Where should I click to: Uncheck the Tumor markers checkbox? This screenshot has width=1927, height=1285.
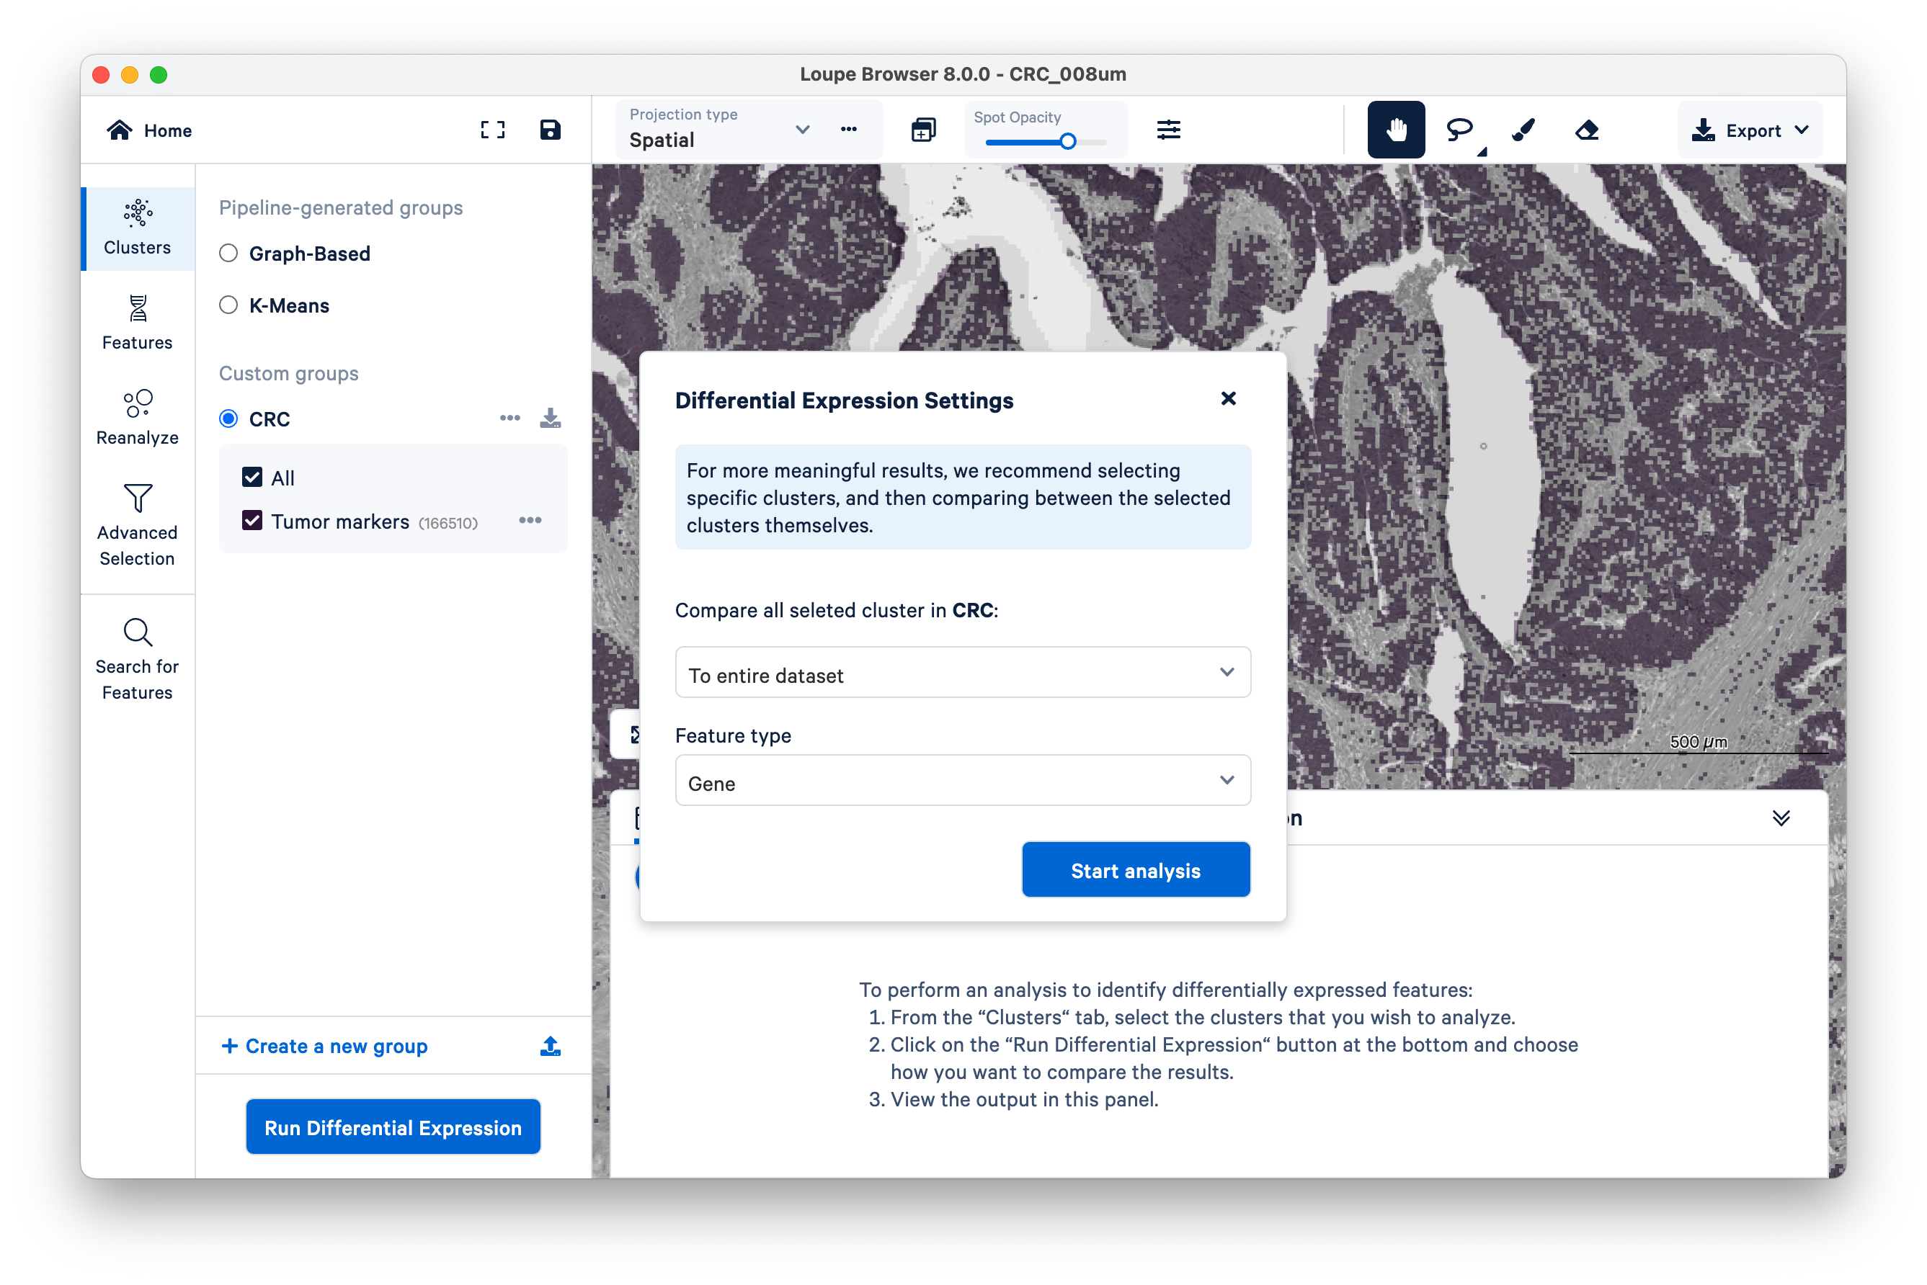pyautogui.click(x=252, y=521)
